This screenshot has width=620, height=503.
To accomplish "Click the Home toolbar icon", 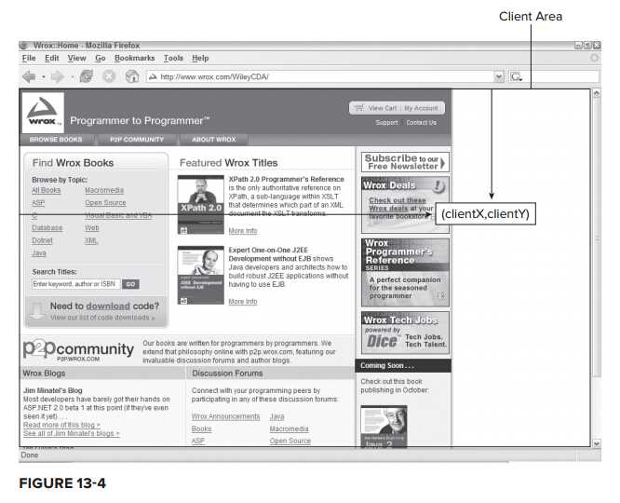I will [x=132, y=76].
